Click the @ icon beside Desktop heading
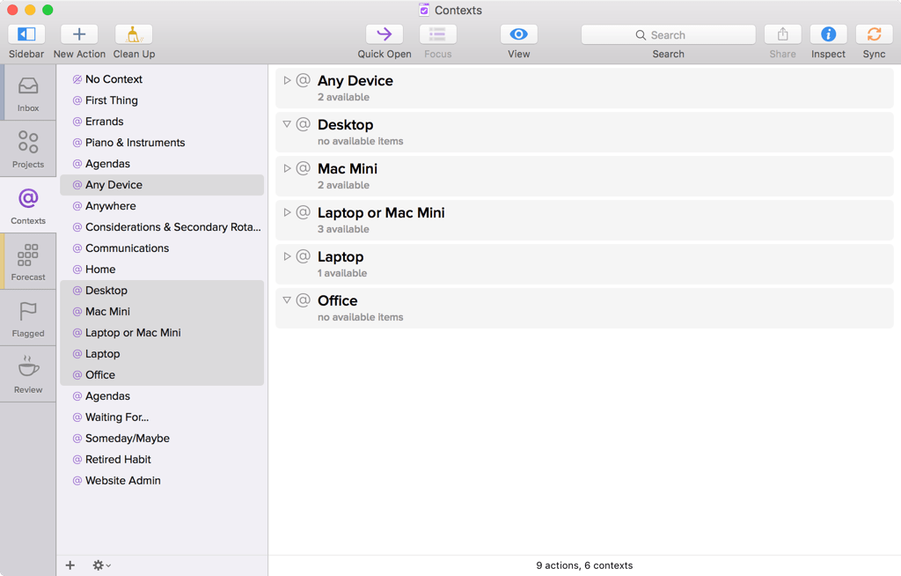Screen dimensions: 901x576 pos(303,124)
